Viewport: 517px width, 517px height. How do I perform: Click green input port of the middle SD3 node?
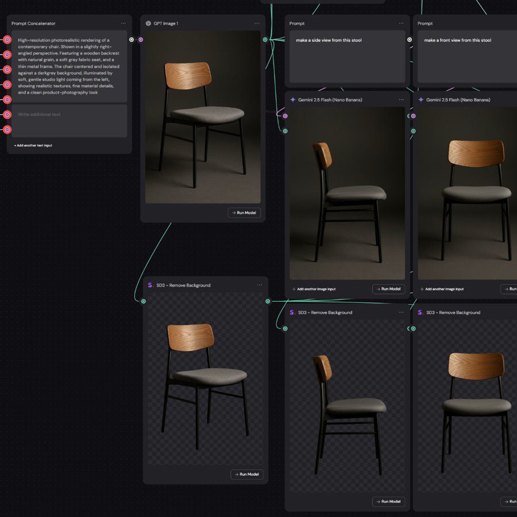click(x=285, y=329)
